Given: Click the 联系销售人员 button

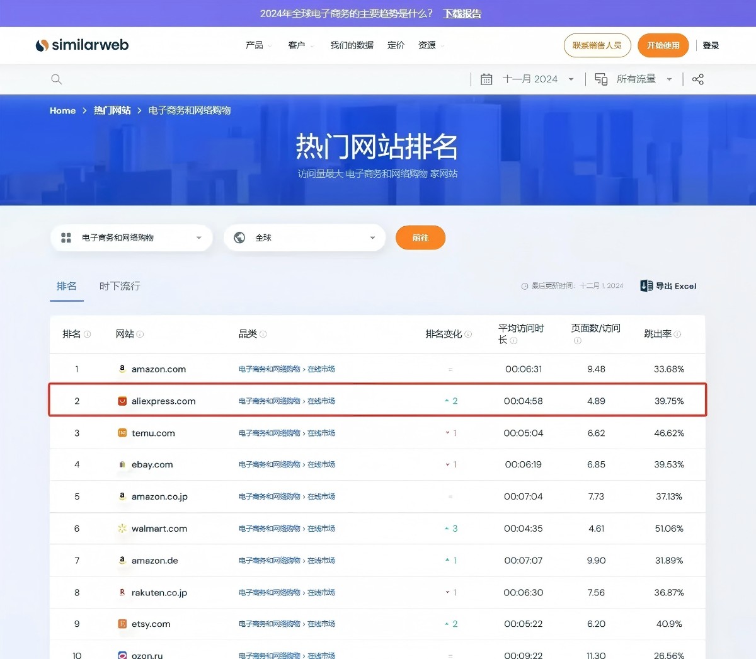Looking at the screenshot, I should [x=597, y=45].
